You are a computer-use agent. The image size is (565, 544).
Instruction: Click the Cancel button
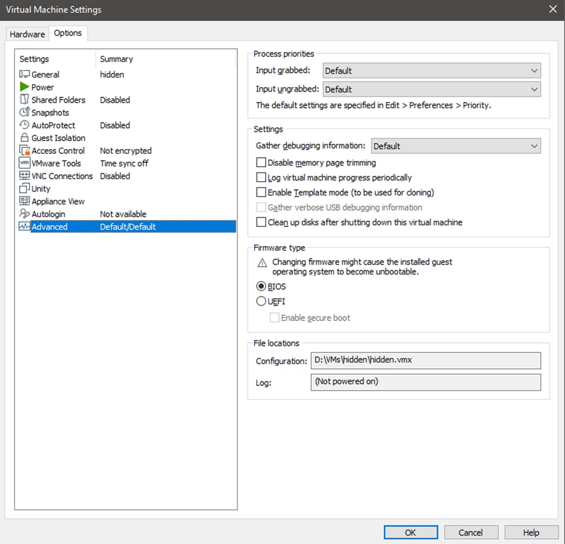pos(470,532)
